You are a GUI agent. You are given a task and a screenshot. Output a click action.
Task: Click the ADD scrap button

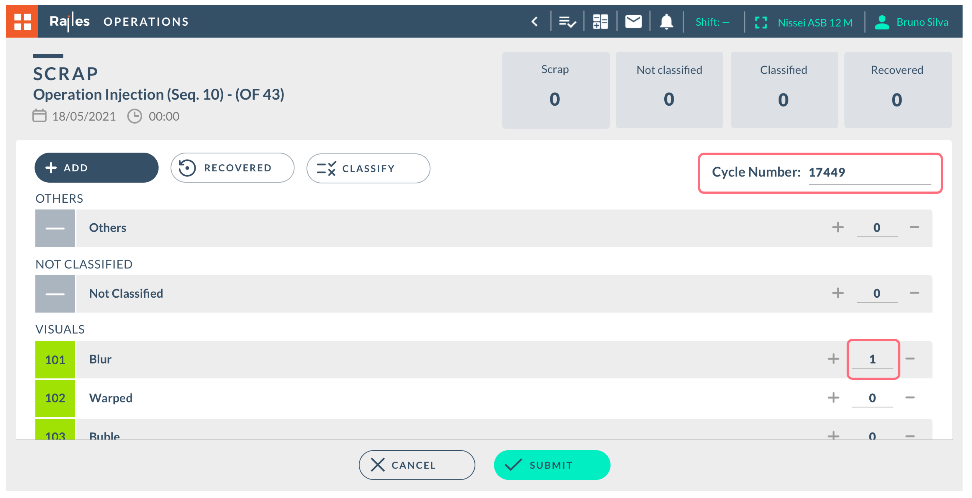click(x=96, y=168)
